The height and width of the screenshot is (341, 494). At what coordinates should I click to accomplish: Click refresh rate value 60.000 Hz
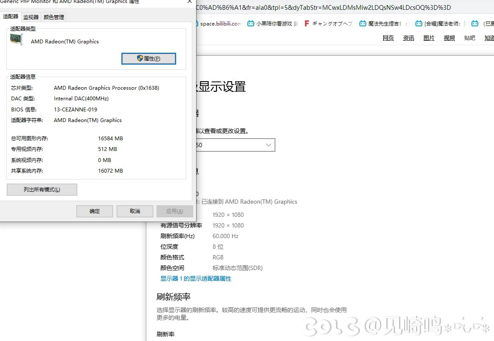pos(226,236)
